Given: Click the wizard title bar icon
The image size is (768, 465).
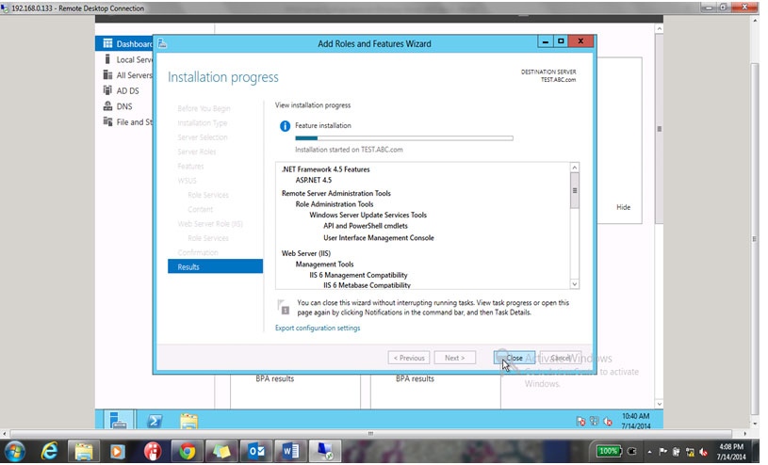Looking at the screenshot, I should 162,44.
